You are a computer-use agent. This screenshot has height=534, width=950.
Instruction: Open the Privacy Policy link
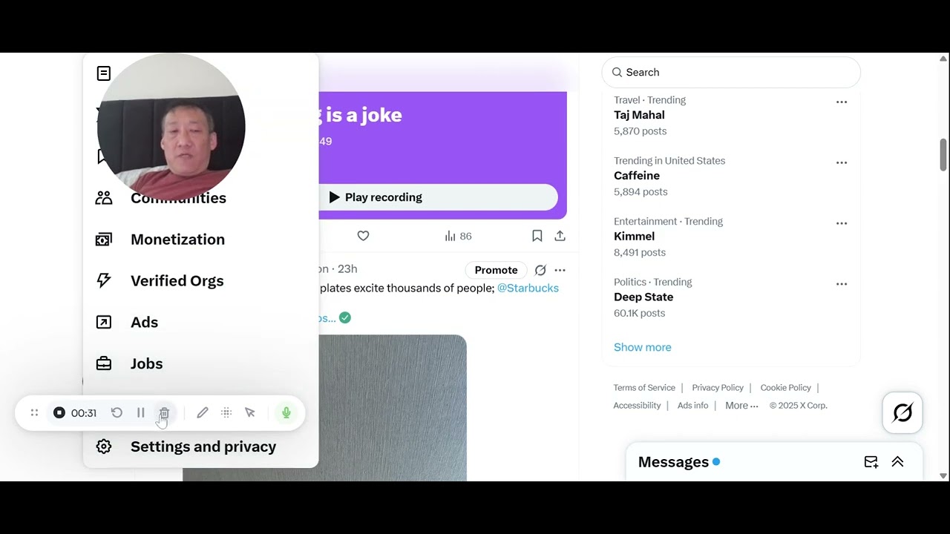pos(718,388)
